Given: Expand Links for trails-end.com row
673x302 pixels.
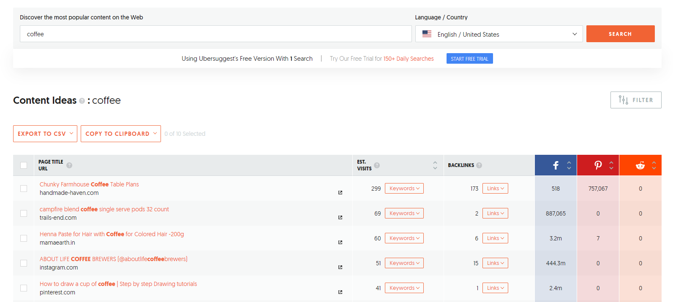Looking at the screenshot, I should pos(495,213).
